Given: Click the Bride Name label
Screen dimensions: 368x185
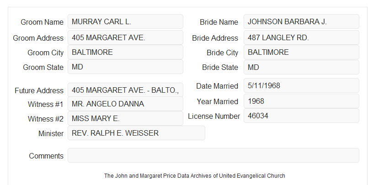Looking at the screenshot, I should tap(219, 22).
